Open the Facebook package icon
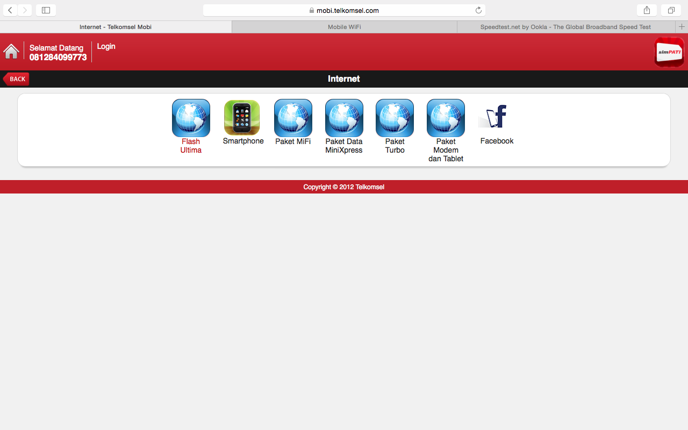Viewport: 688px width, 430px height. [494, 117]
